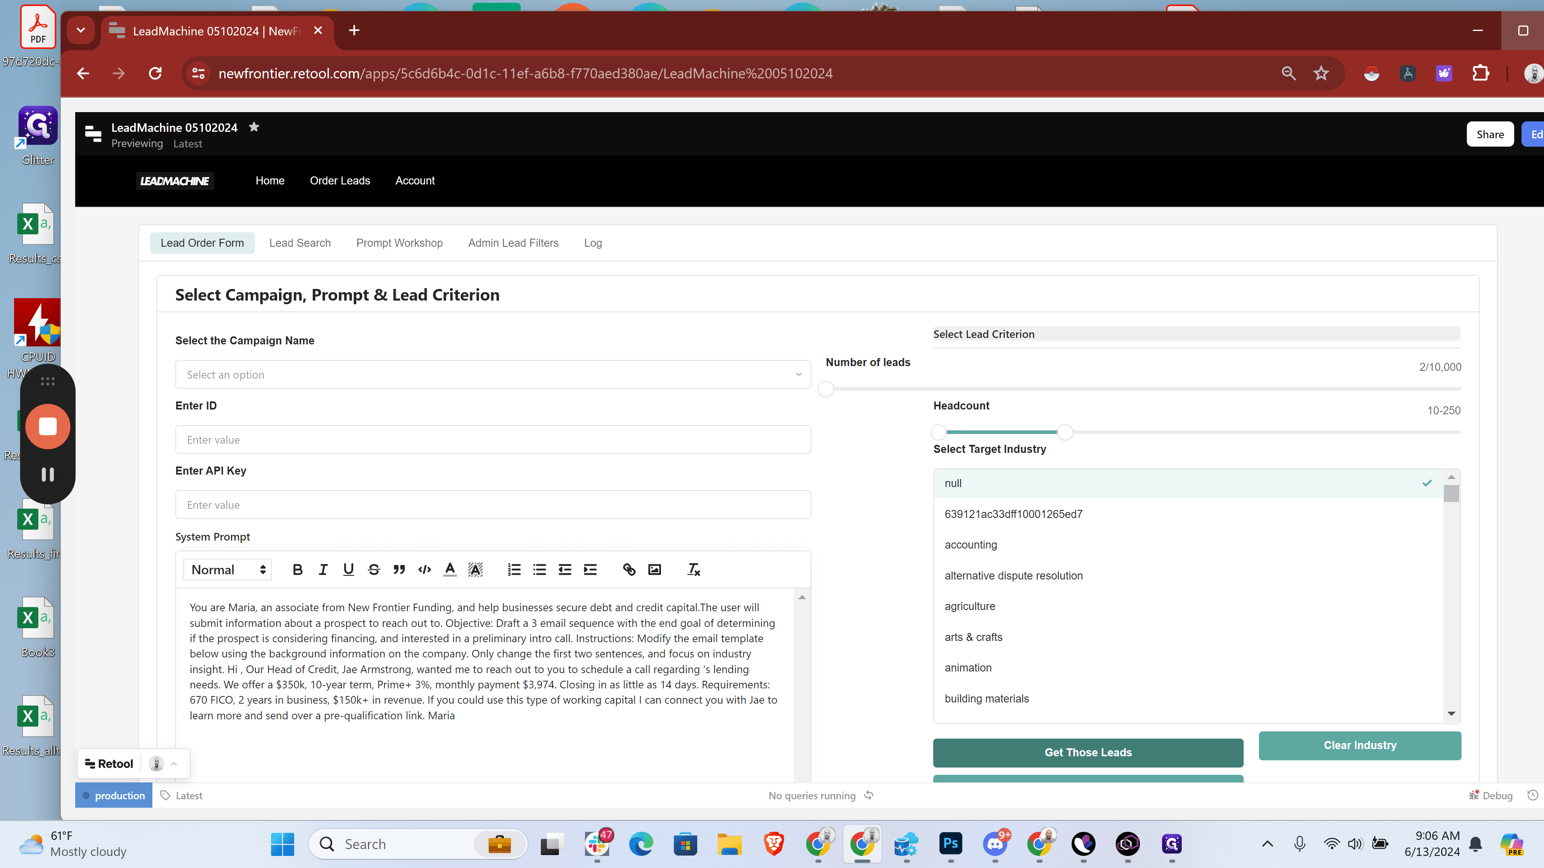Open the Normal text style dropdown

[x=228, y=570]
